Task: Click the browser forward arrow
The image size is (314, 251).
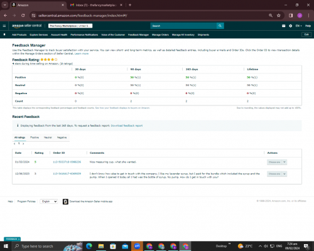Action: point(14,16)
